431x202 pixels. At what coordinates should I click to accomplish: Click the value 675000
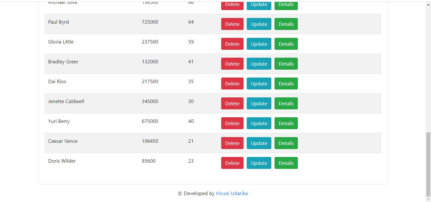pos(150,121)
